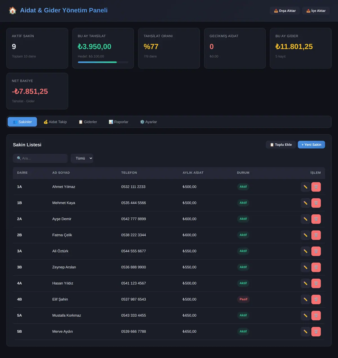Viewport: 338px width, 358px height.
Task: Click the Pasif status badge for Elif Şahin
Action: [x=243, y=299]
